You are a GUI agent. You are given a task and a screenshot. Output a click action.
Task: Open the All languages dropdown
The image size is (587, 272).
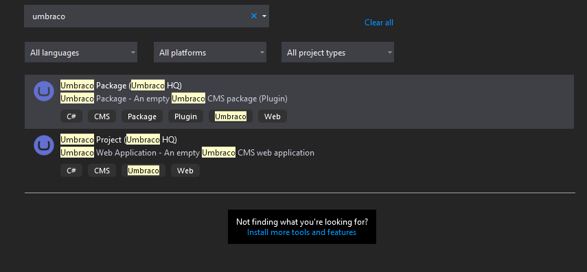(x=81, y=53)
